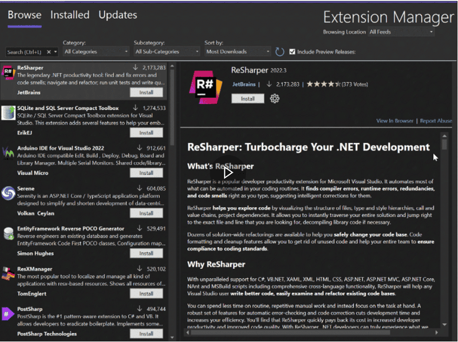Click the Volkan Ceylan author name
This screenshot has height=342, width=458.
35,213
